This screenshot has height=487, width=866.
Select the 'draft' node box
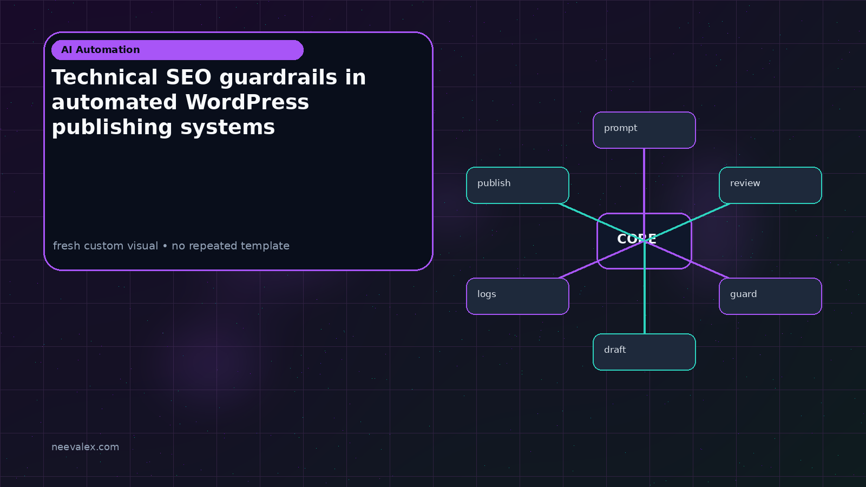click(644, 352)
